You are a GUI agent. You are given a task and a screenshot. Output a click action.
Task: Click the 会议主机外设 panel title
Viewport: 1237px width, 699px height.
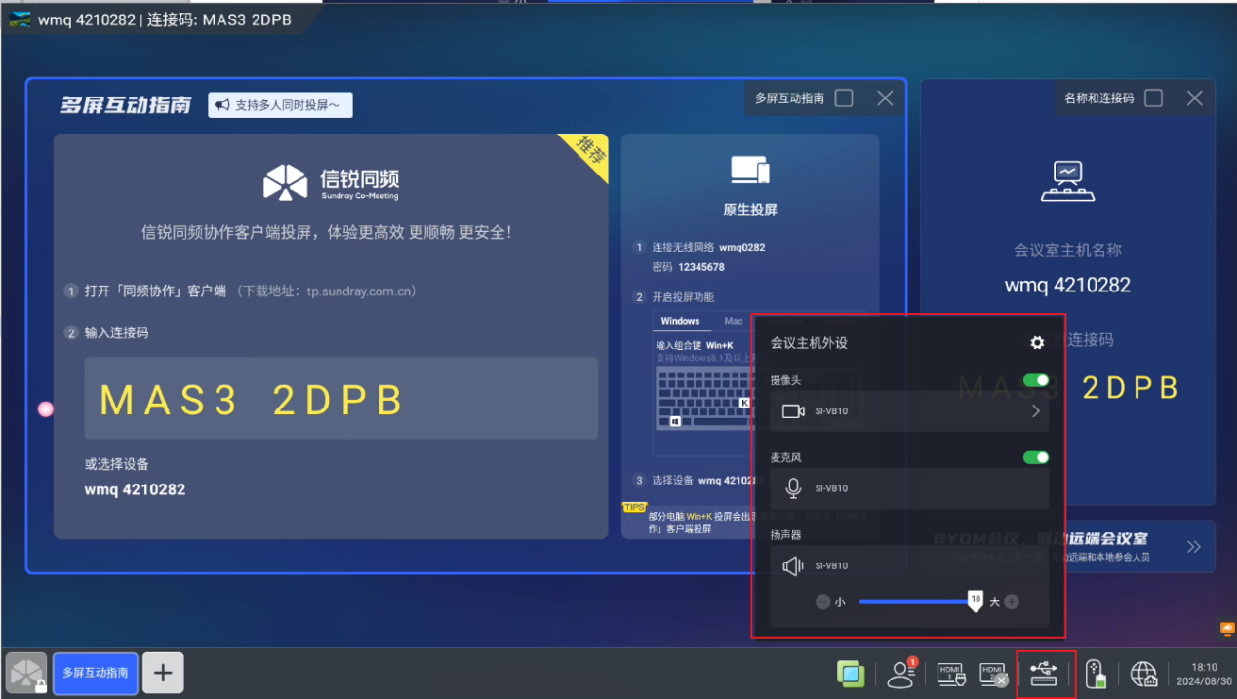(809, 343)
